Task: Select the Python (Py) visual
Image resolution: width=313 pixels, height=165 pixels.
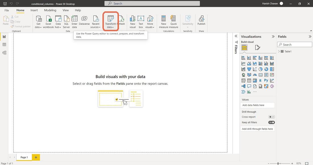Action: 266,80
